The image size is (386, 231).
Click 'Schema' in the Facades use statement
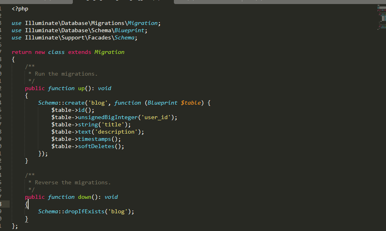124,38
